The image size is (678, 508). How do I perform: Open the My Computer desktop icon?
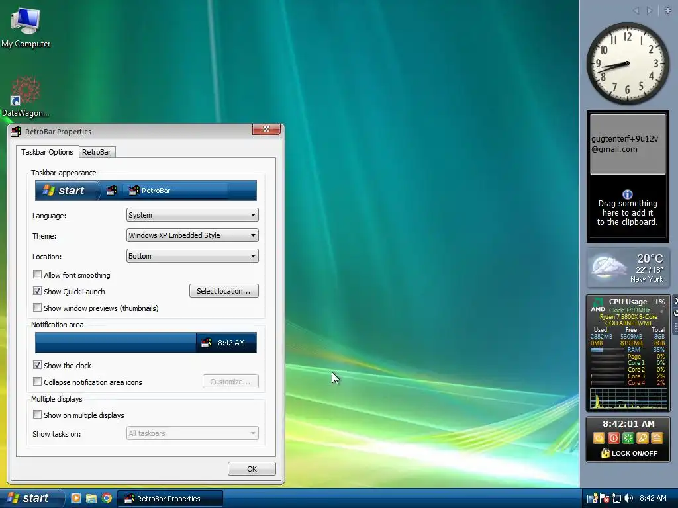click(26, 26)
